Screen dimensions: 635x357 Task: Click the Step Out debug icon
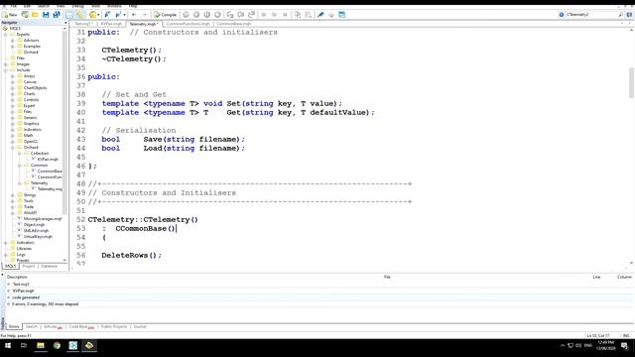pyautogui.click(x=251, y=15)
